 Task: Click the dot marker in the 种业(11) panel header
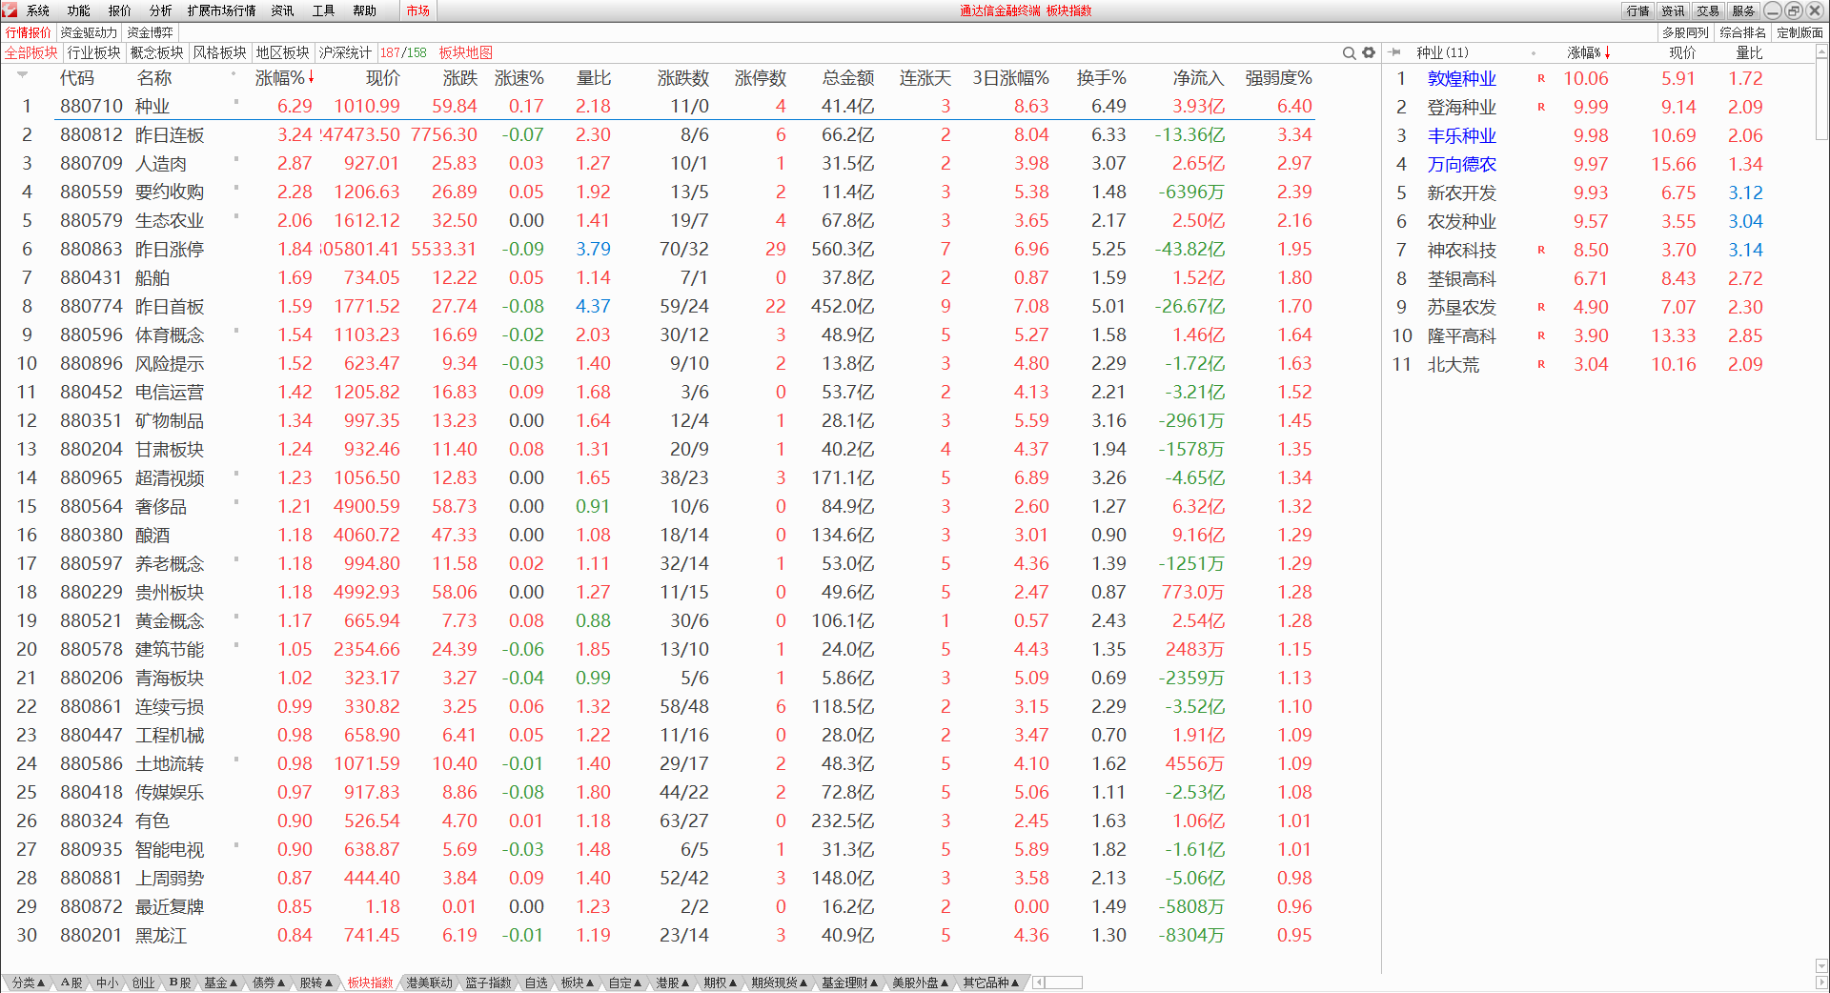pos(1534,53)
